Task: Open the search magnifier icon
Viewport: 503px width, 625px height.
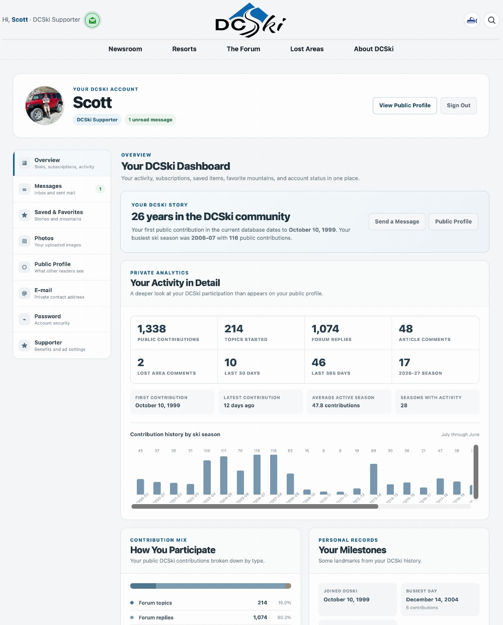Action: (x=491, y=20)
